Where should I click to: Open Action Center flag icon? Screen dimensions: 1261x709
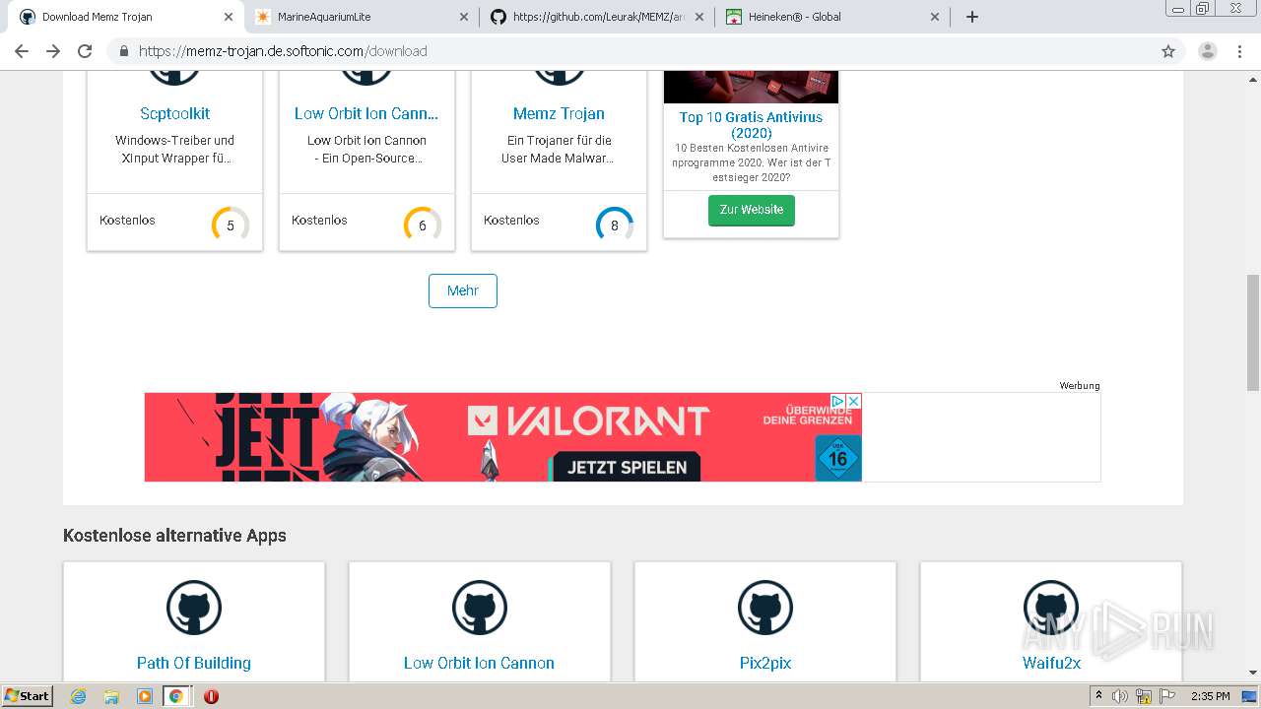pos(1167,696)
